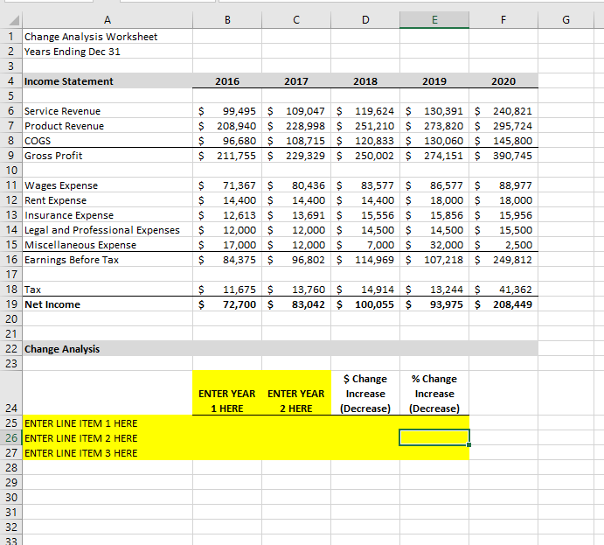604x545 pixels.
Task: Click Tax 2016 value 11,675
Action: tap(227, 290)
